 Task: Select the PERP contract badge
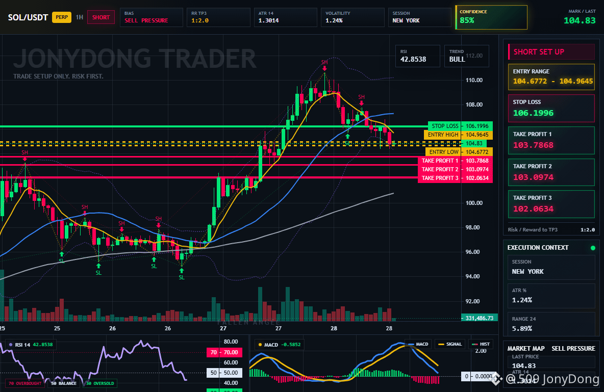[x=62, y=17]
